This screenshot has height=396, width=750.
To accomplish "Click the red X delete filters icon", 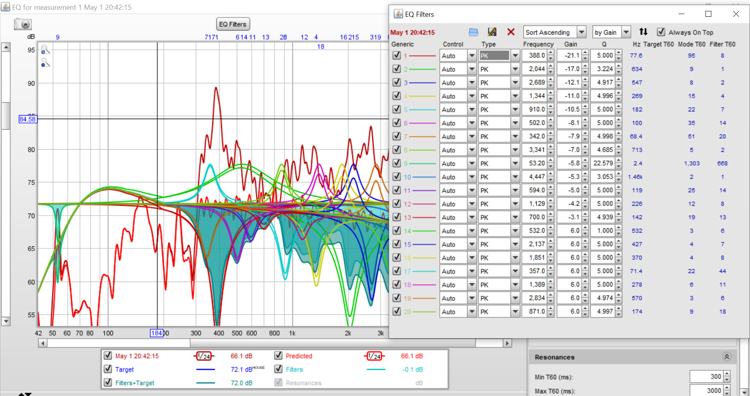I will coord(511,32).
